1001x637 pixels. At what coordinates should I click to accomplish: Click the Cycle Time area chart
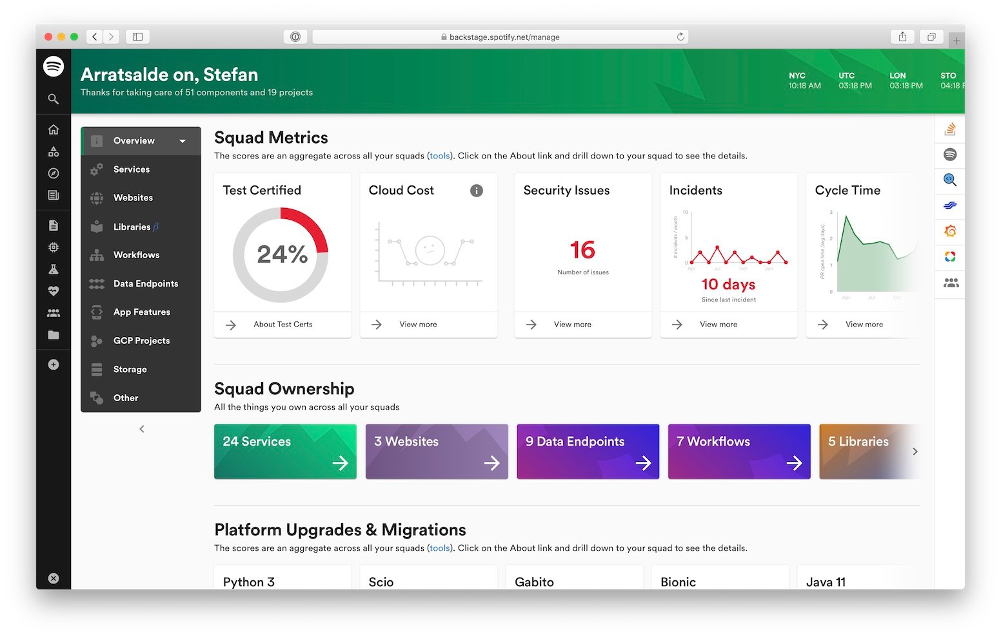[x=869, y=253]
